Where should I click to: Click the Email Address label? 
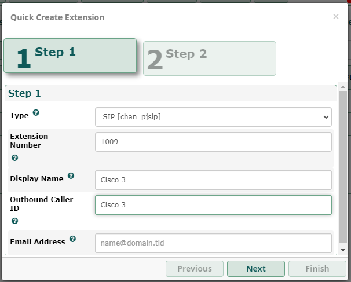pos(38,241)
